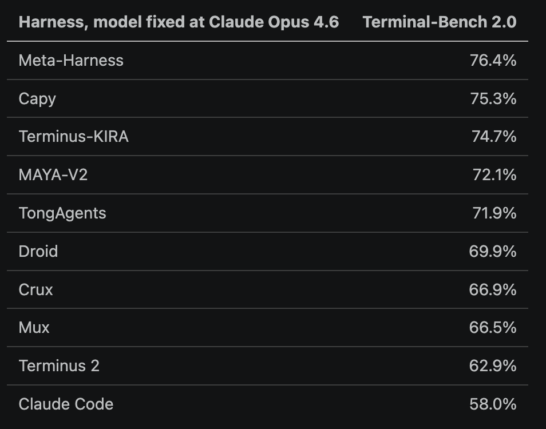Image resolution: width=546 pixels, height=429 pixels.
Task: Select the MAYA-V2 harness name
Action: pyautogui.click(x=53, y=174)
